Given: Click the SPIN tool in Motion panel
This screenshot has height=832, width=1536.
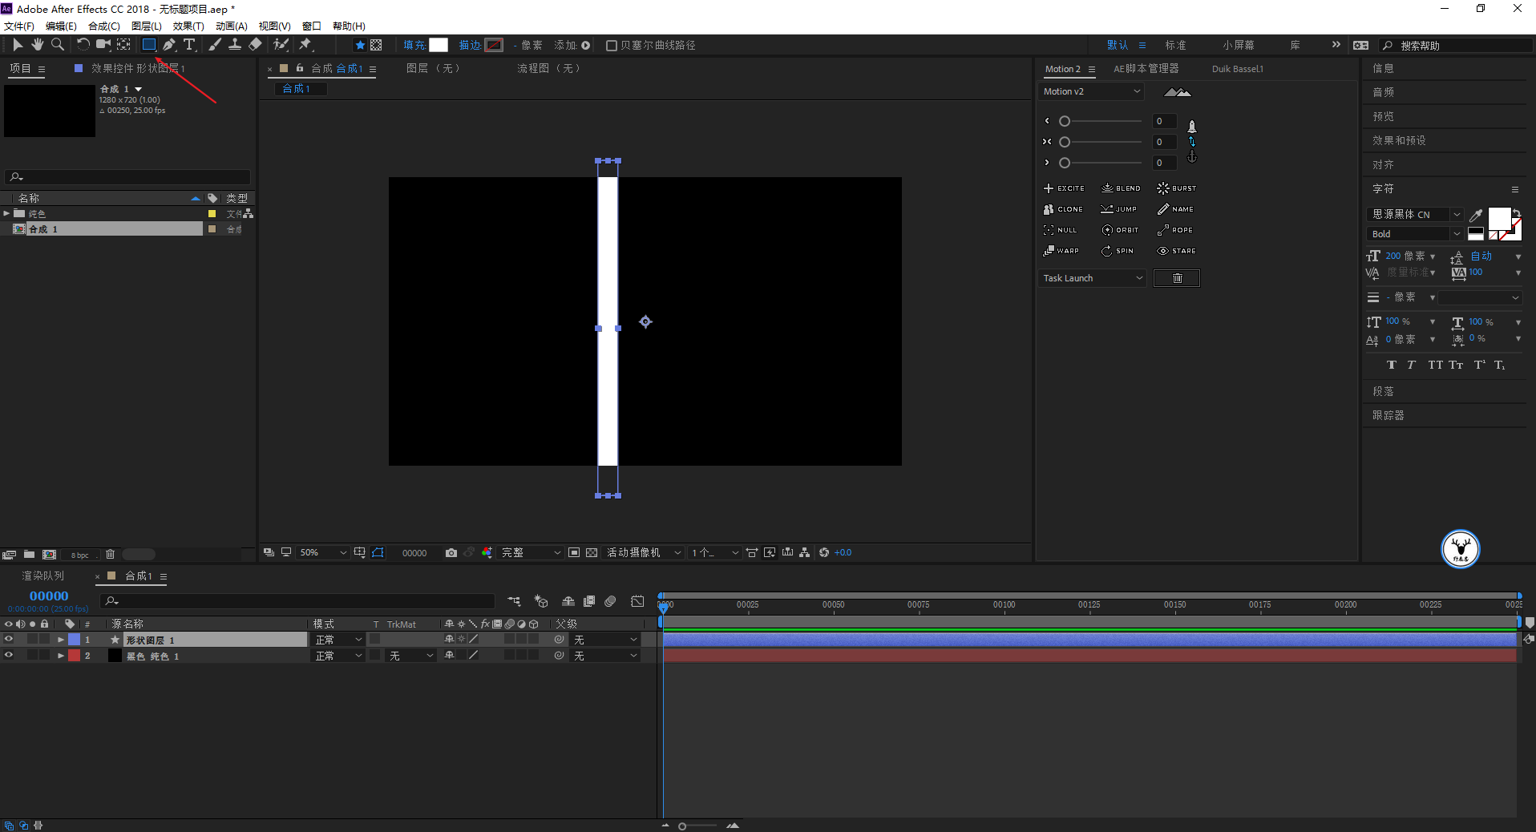Looking at the screenshot, I should (1118, 251).
